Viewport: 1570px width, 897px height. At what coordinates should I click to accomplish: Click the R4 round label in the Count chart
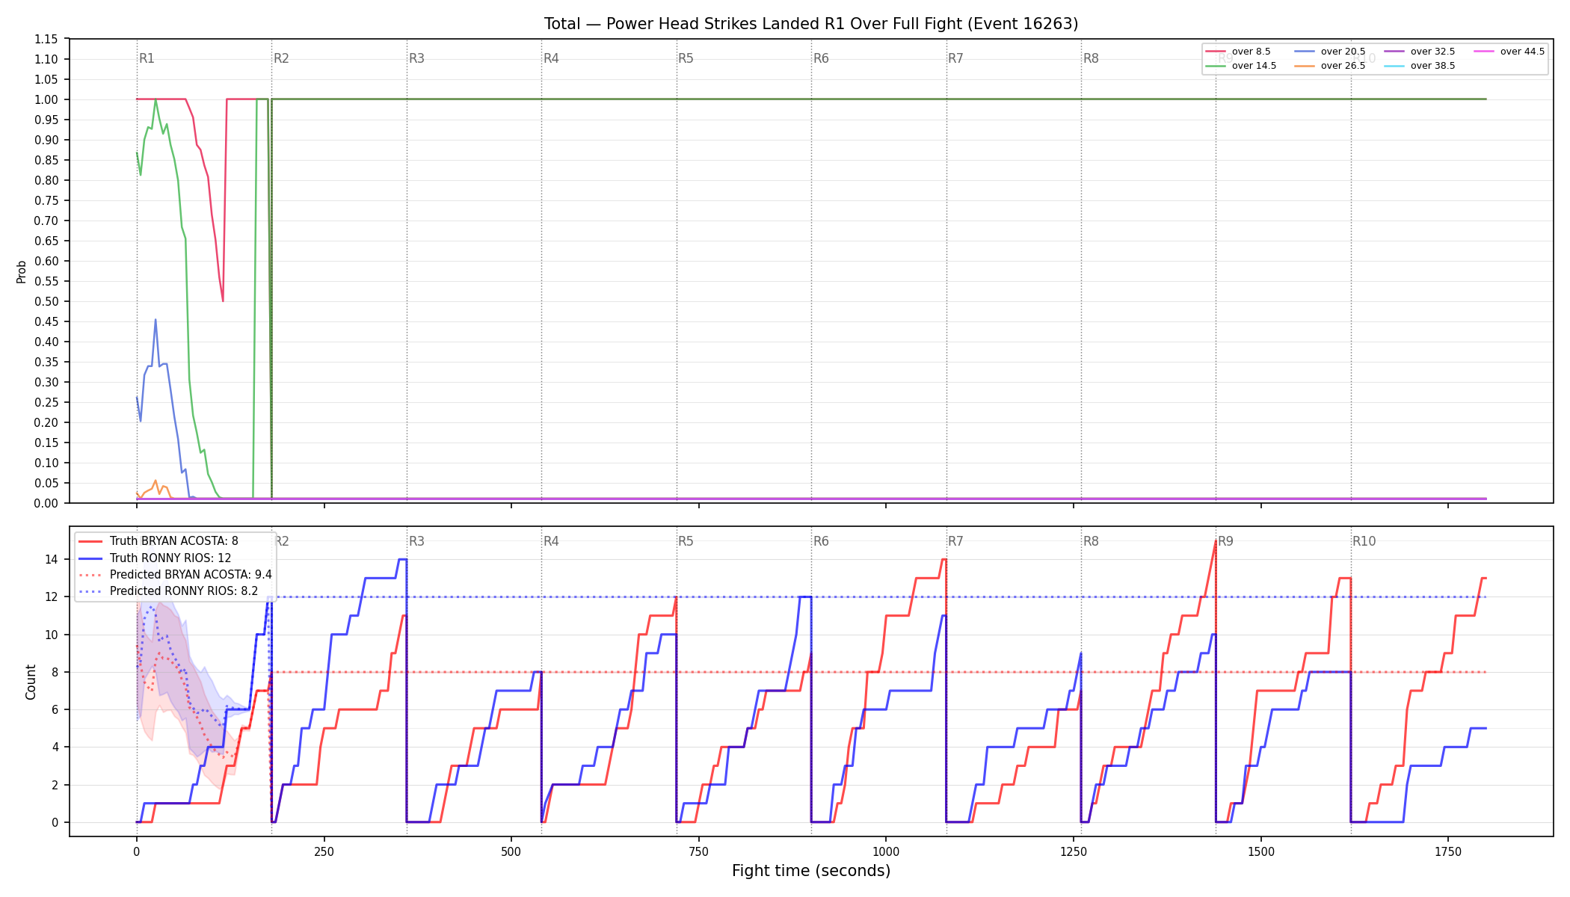tap(551, 541)
